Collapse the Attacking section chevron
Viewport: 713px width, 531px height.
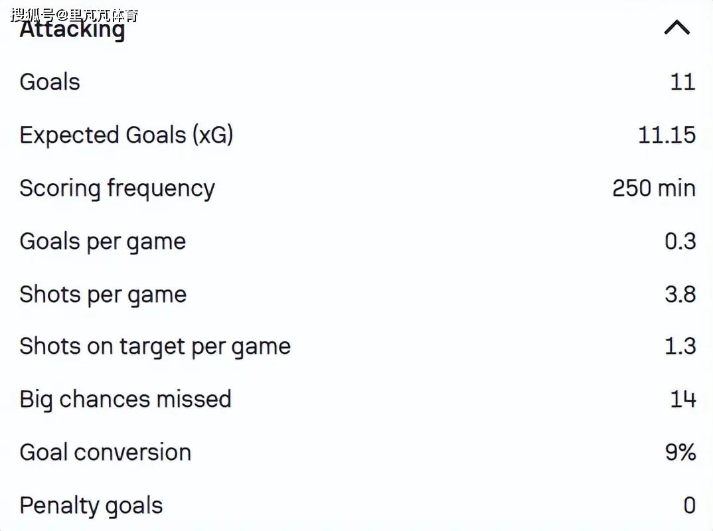[x=677, y=28]
